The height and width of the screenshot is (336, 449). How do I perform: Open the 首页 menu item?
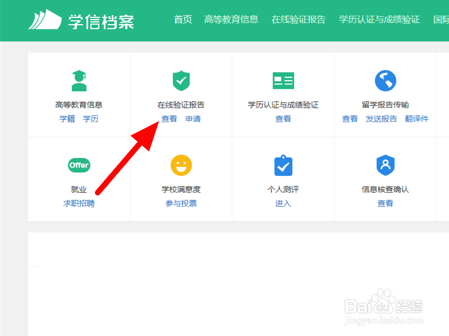point(182,19)
